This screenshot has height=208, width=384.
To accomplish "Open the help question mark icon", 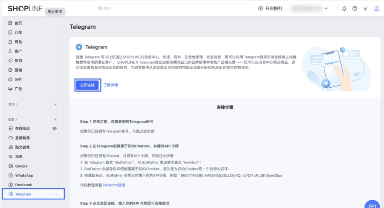I will [x=354, y=9].
